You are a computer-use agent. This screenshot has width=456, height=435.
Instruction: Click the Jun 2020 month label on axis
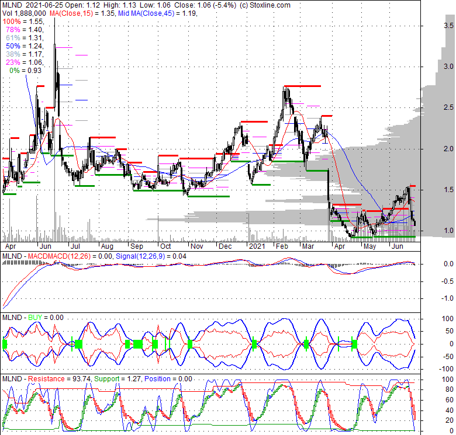tap(46, 246)
